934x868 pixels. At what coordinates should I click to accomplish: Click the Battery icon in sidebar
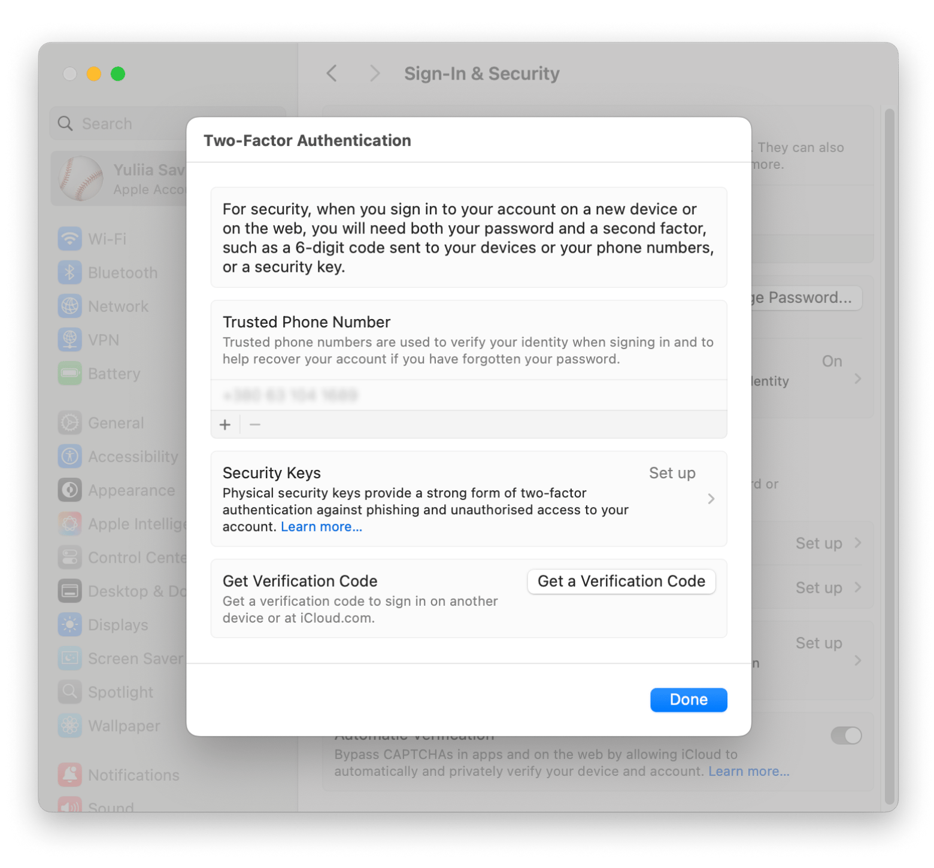click(70, 374)
